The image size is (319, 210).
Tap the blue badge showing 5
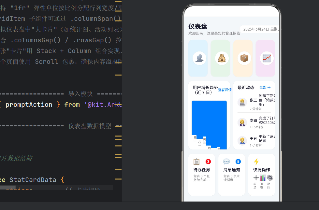coord(238,161)
